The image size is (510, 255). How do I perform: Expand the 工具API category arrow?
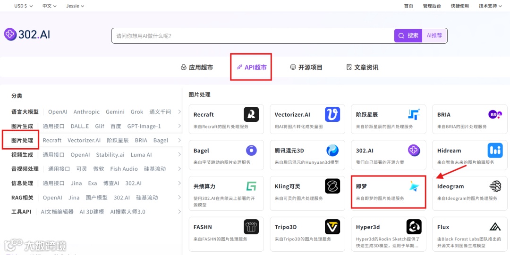tap(179, 212)
